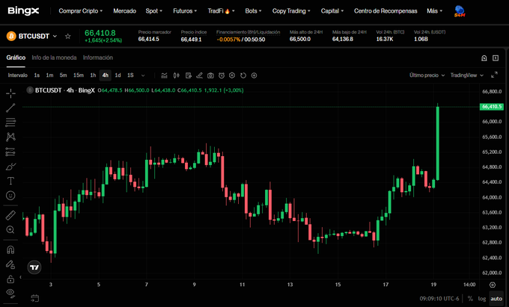
Task: Open the candlestick chart type selector
Action: pyautogui.click(x=176, y=75)
